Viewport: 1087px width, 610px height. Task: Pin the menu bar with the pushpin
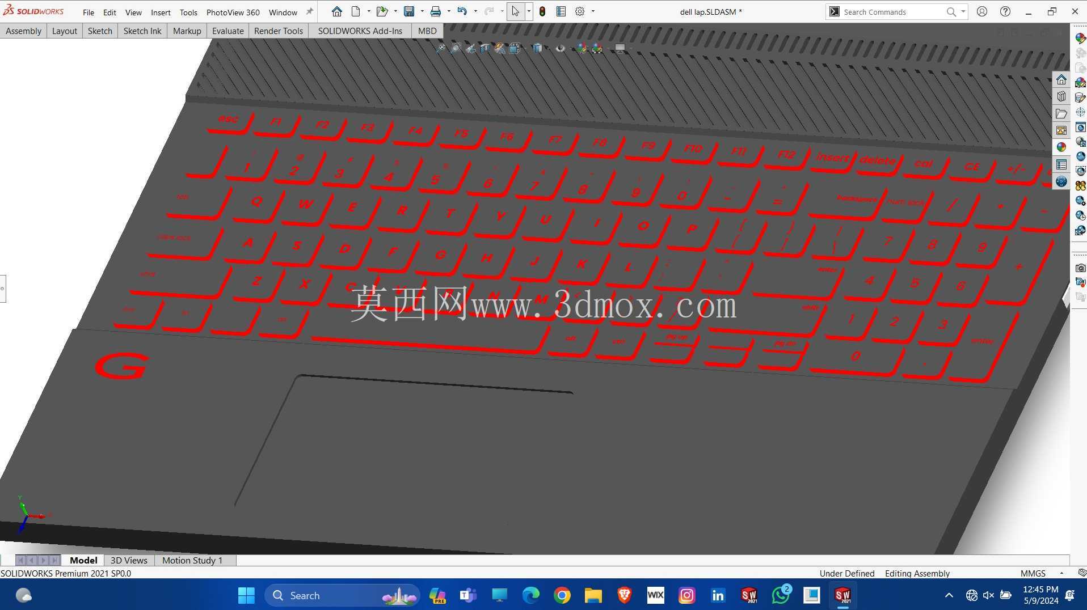[309, 11]
